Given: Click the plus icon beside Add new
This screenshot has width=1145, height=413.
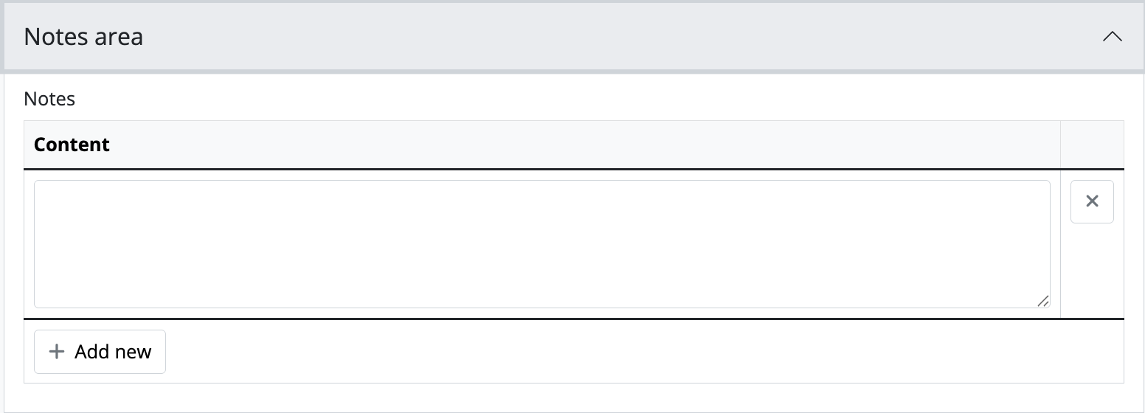Looking at the screenshot, I should [56, 352].
